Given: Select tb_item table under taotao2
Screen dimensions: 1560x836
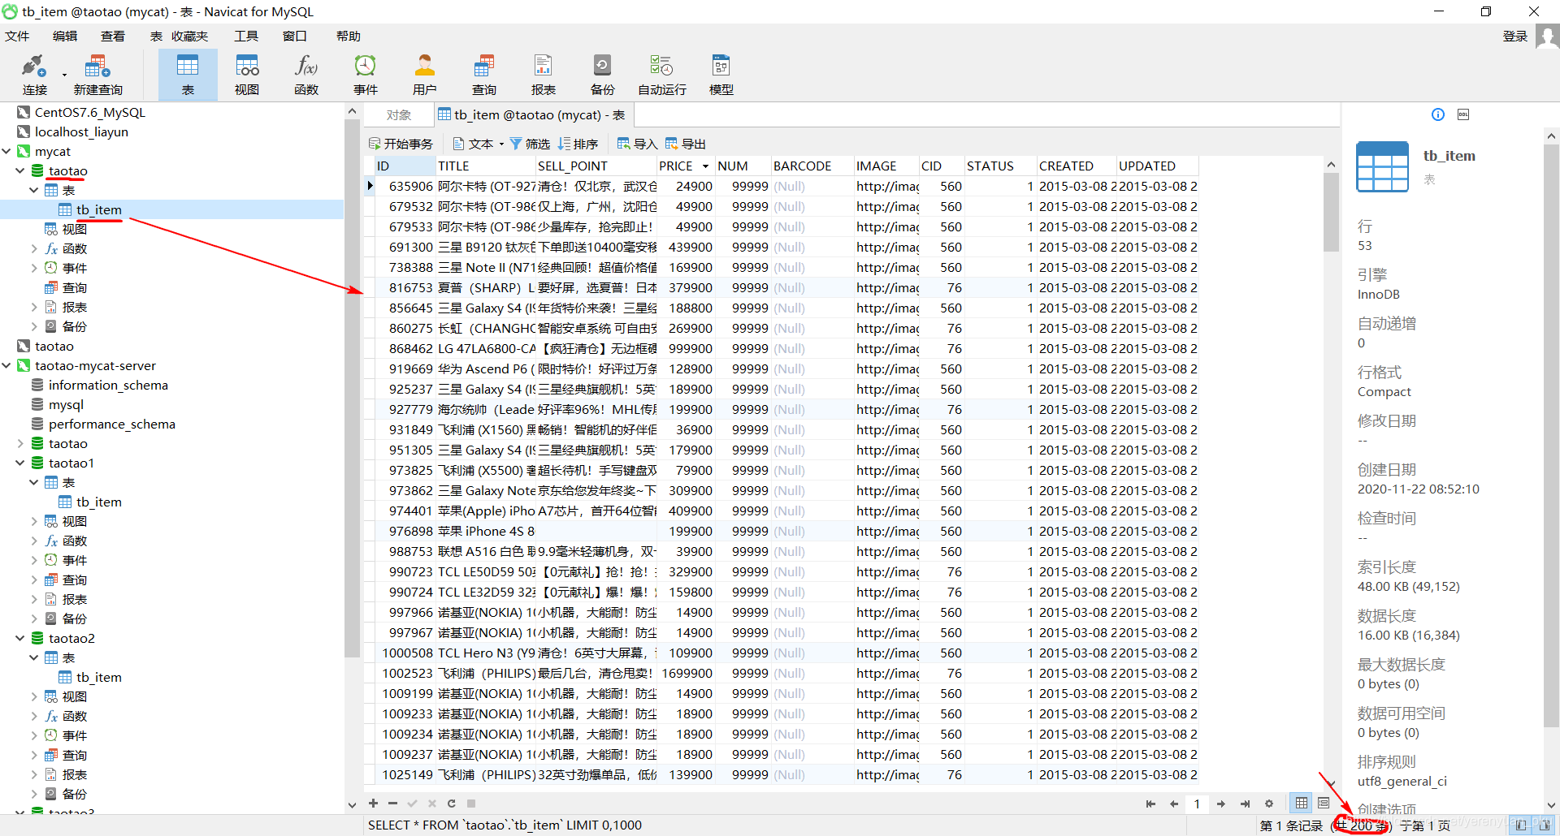Looking at the screenshot, I should (98, 678).
